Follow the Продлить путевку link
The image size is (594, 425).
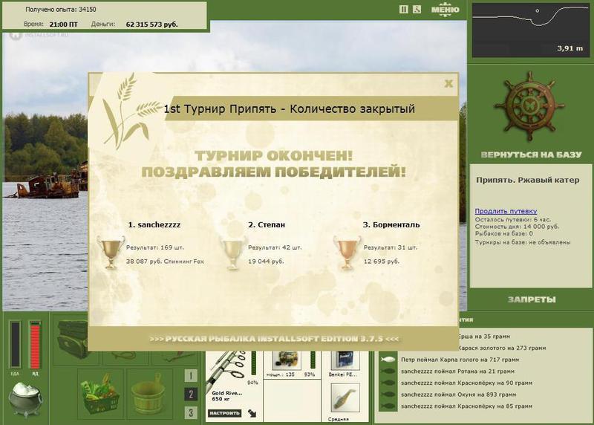506,211
